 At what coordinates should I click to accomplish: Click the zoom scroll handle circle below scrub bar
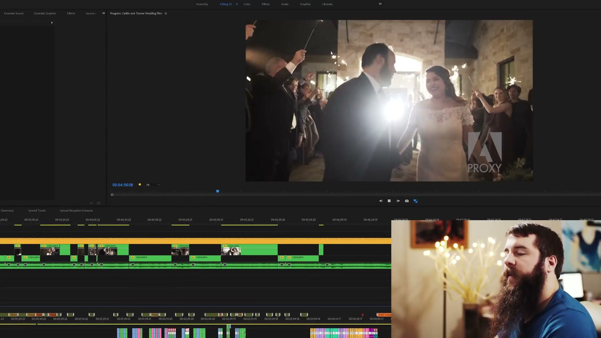point(112,195)
